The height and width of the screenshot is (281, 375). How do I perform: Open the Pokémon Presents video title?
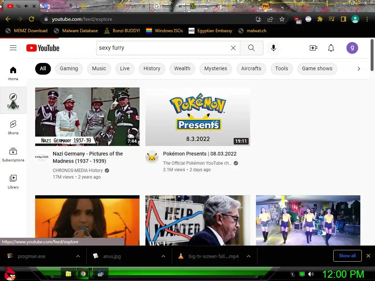200,154
